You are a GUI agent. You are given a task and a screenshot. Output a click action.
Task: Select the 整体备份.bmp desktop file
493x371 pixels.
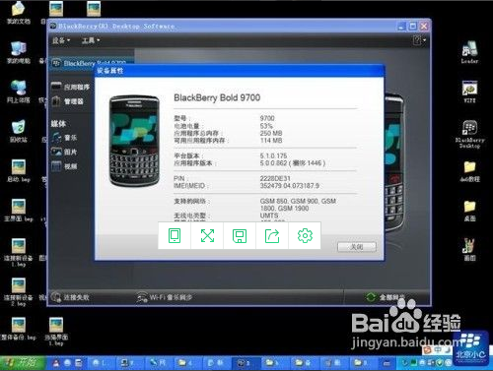[19, 329]
